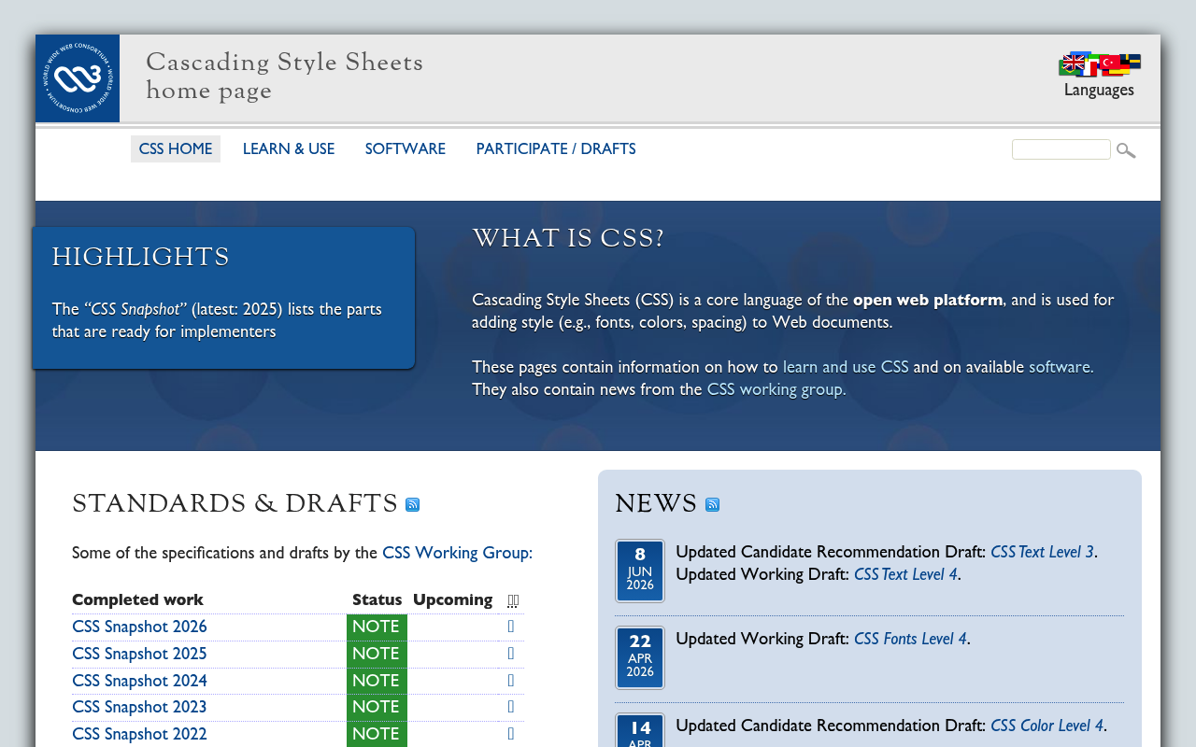Follow the 'software' link in What is CSS

click(x=1059, y=367)
